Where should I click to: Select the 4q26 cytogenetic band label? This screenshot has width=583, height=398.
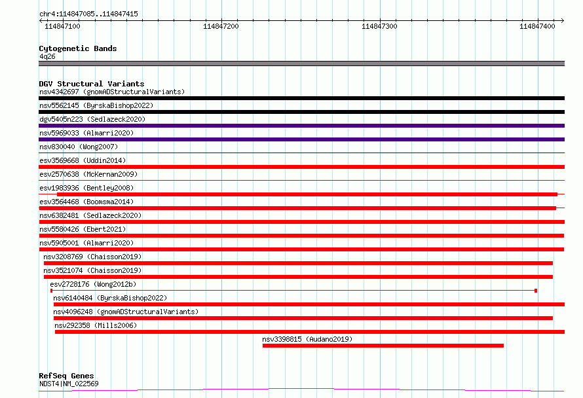[x=47, y=56]
